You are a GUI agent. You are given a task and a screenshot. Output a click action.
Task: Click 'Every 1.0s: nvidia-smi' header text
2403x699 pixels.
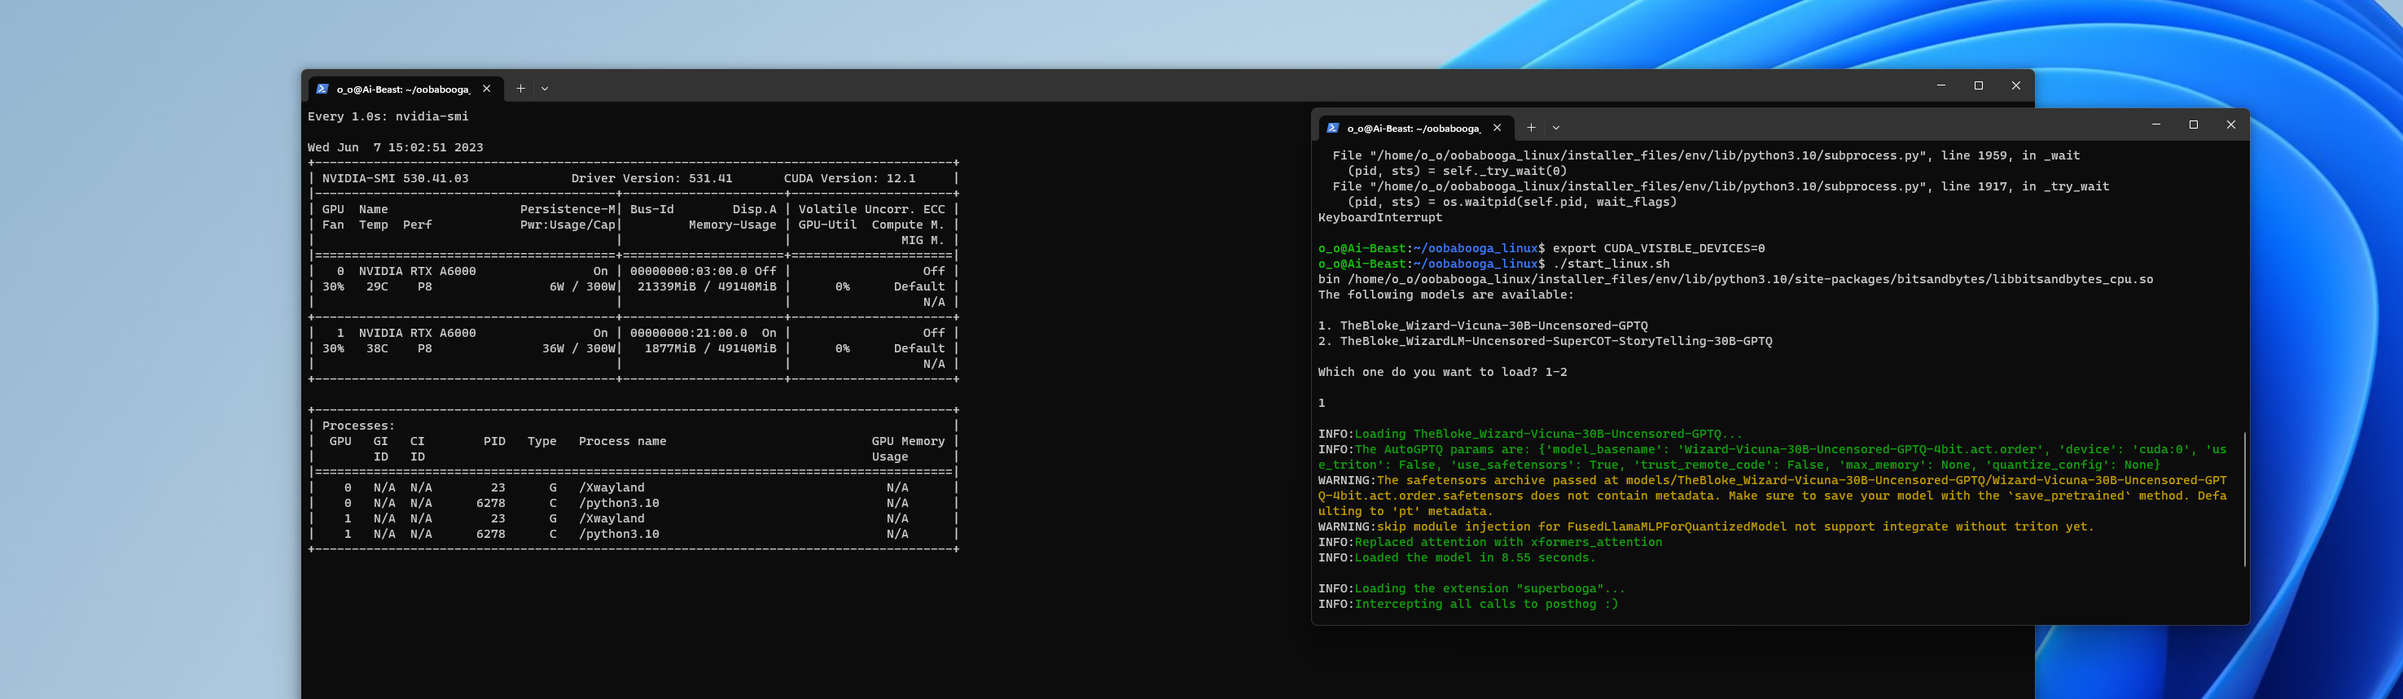pyautogui.click(x=388, y=116)
